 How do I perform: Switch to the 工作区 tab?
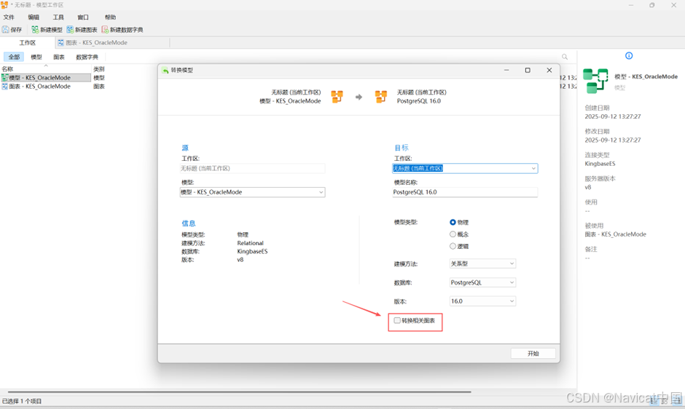point(28,43)
